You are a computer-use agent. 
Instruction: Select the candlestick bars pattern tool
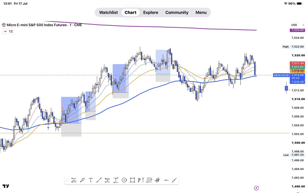[x=158, y=180]
